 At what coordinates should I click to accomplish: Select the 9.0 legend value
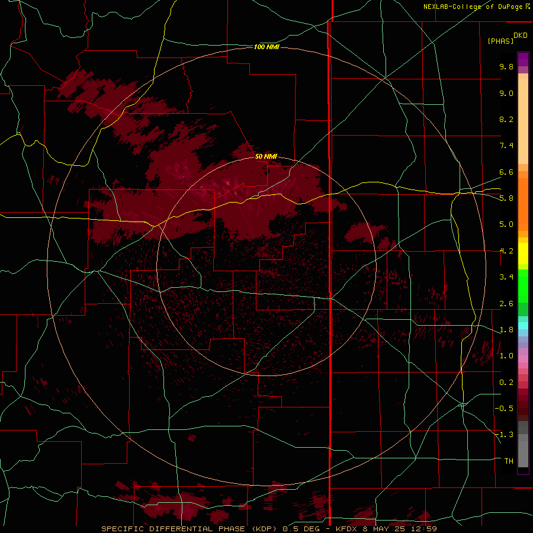pos(506,93)
